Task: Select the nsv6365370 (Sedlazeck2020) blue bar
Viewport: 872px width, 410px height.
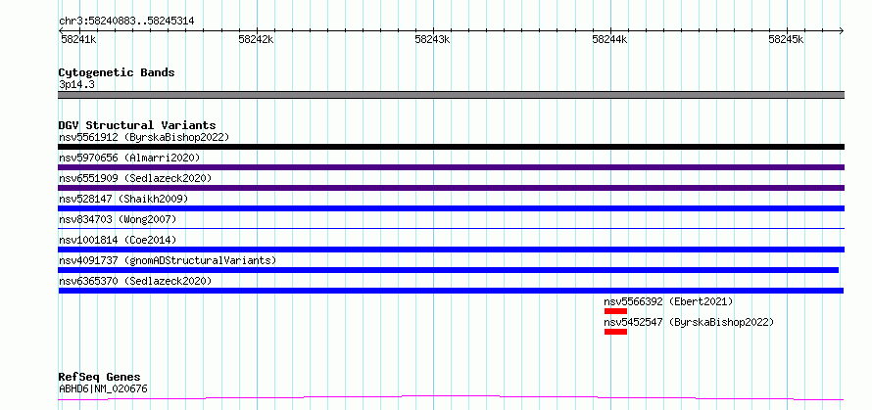Action: (451, 291)
